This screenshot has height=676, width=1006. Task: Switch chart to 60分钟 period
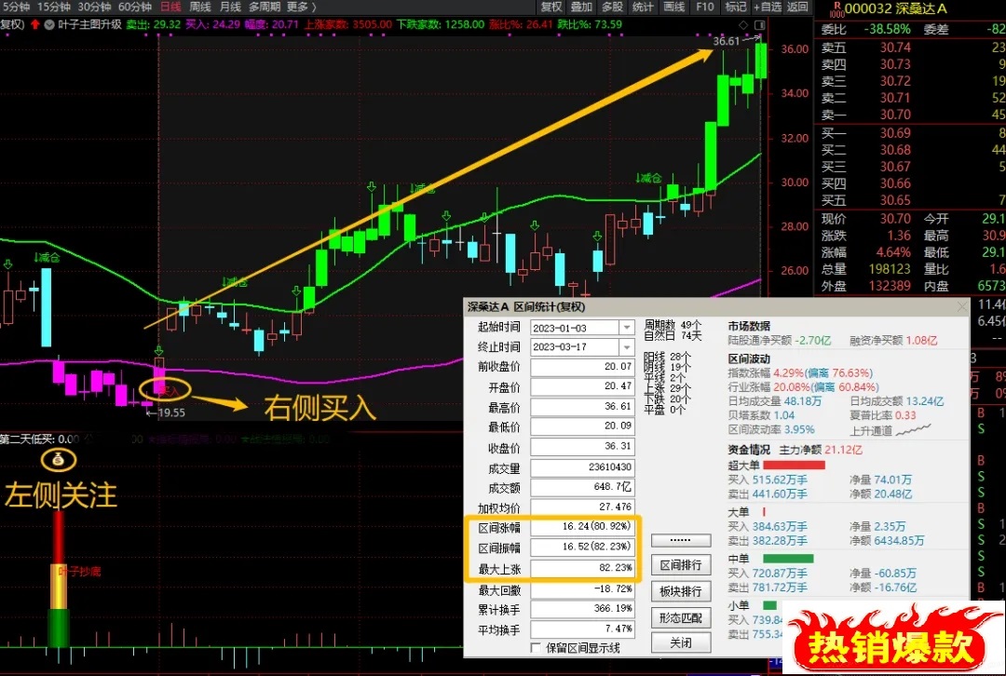pos(135,7)
